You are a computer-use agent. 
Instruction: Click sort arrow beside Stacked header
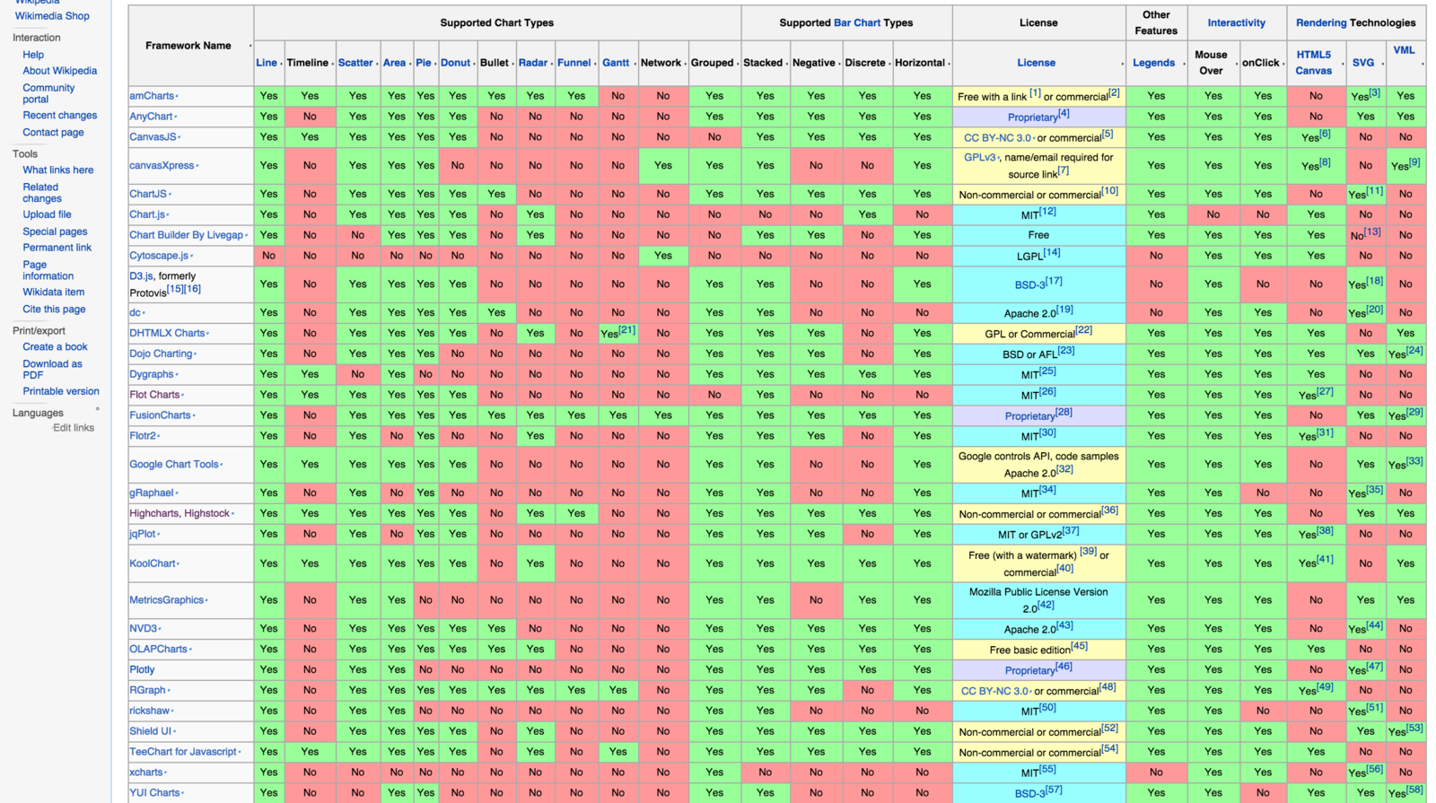[787, 64]
